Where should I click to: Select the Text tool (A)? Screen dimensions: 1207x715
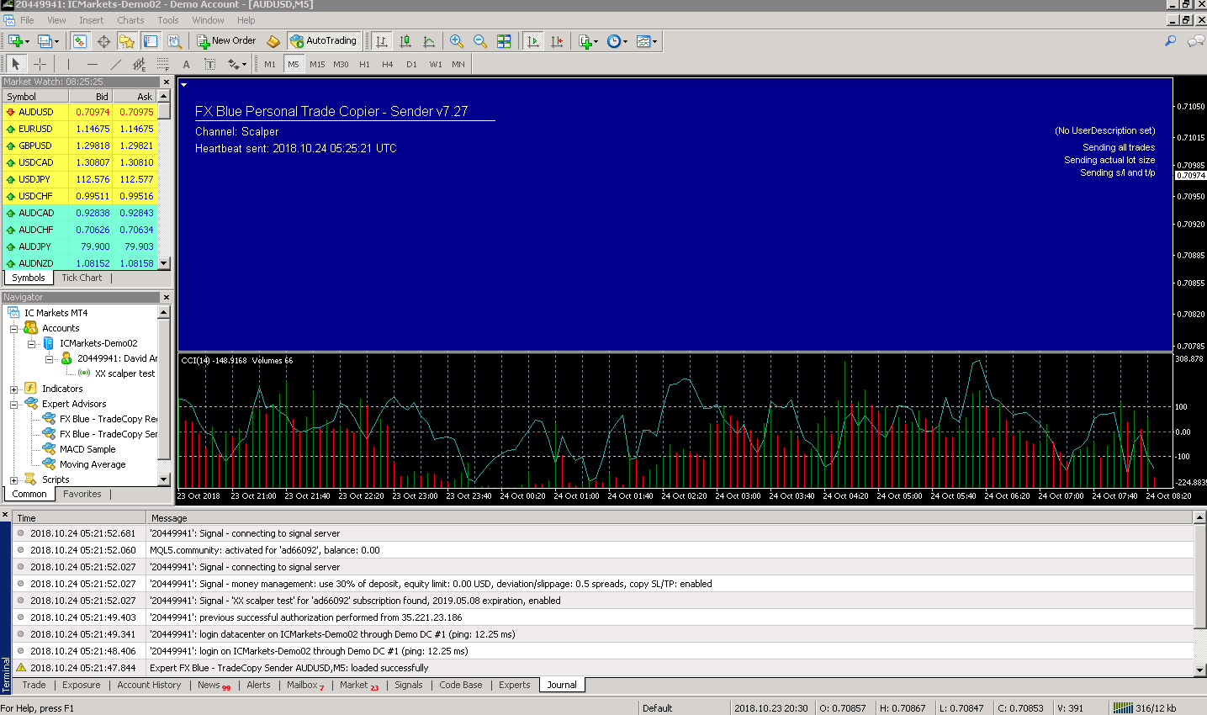(186, 64)
